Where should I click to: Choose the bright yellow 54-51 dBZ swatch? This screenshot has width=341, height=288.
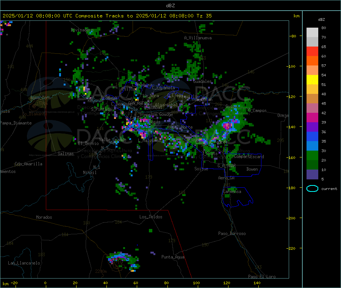(312, 80)
